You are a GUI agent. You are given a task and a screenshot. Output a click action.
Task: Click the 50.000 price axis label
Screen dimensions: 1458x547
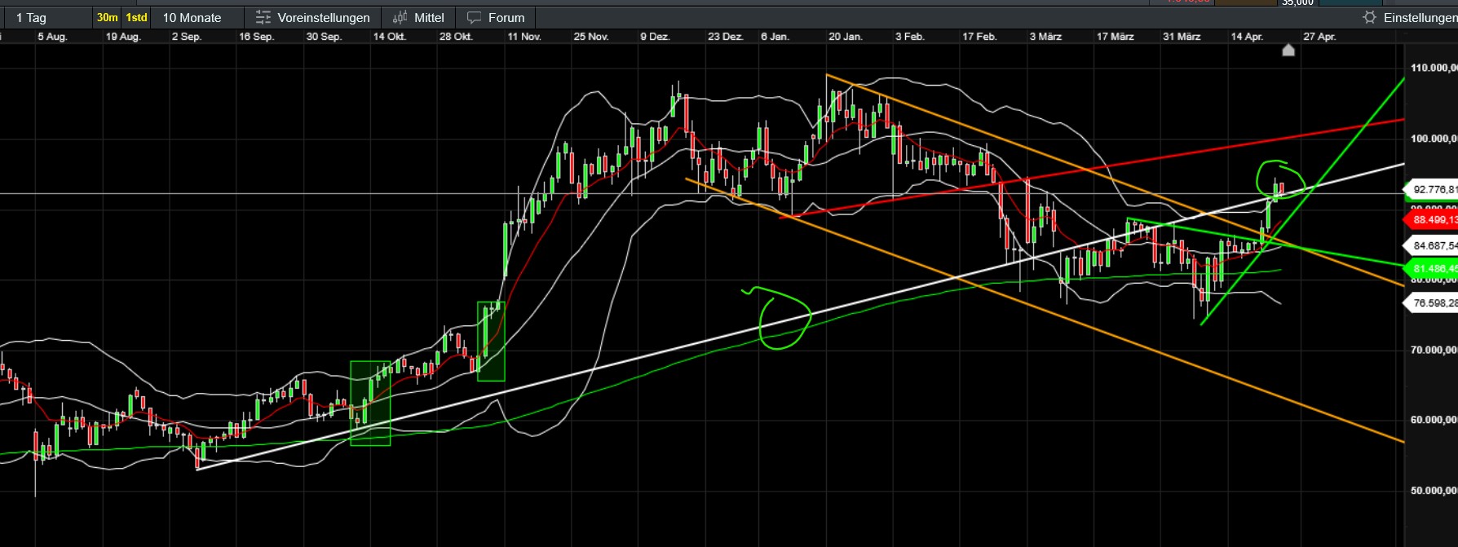(1434, 491)
